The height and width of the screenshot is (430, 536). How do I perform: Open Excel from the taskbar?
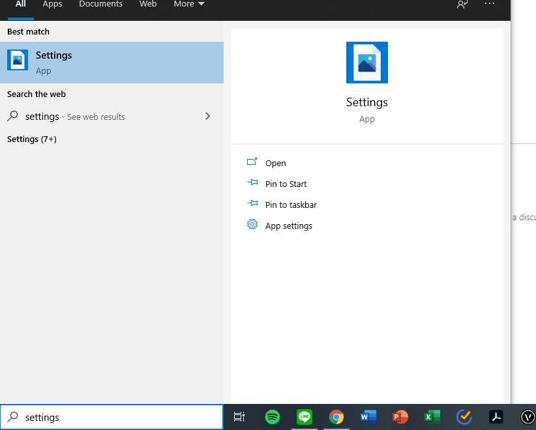(x=432, y=417)
